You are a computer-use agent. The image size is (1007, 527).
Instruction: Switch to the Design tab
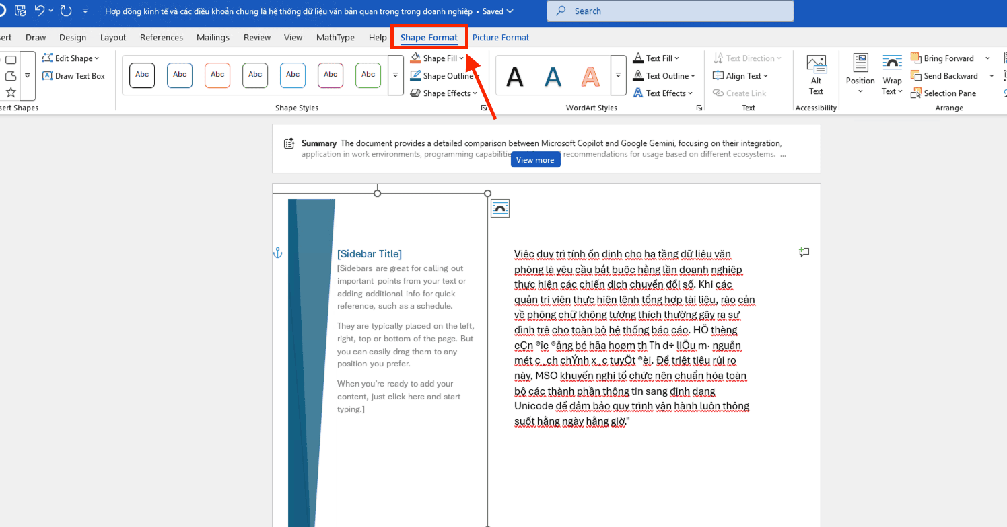coord(73,38)
